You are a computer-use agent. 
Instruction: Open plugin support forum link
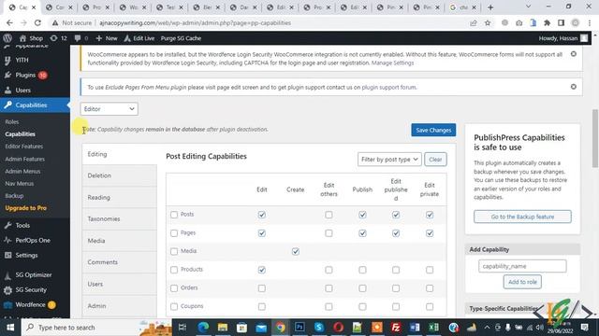(x=388, y=87)
